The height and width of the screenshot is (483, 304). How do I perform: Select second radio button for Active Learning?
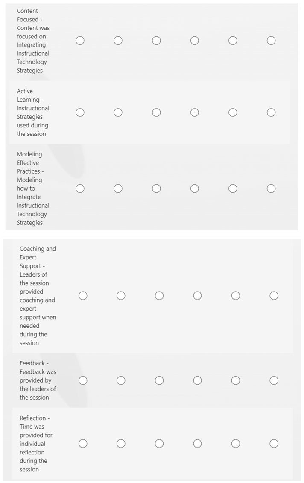pyautogui.click(x=118, y=112)
